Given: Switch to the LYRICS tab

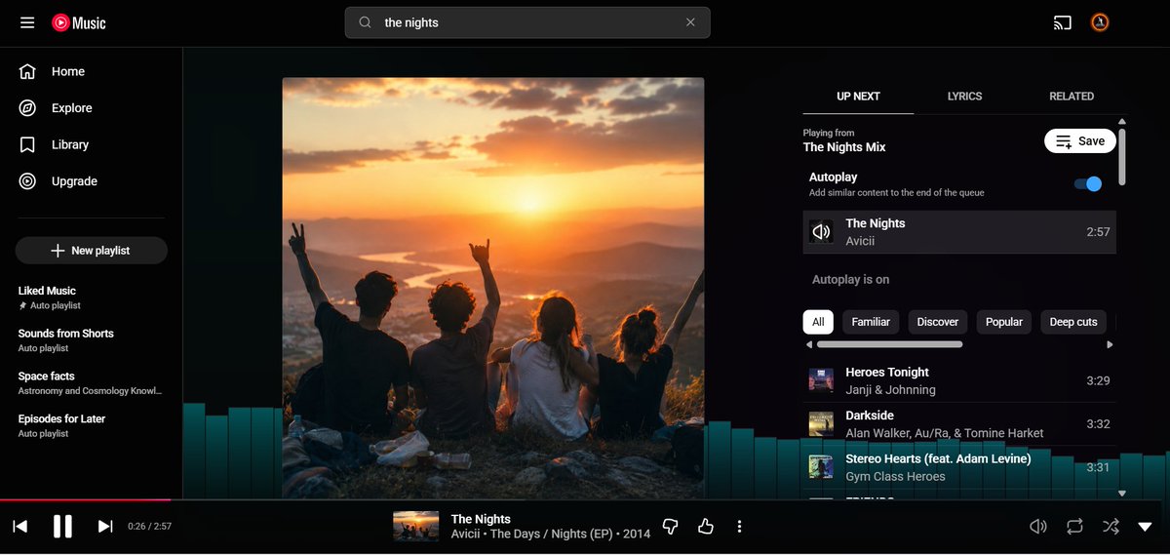Looking at the screenshot, I should pos(964,97).
